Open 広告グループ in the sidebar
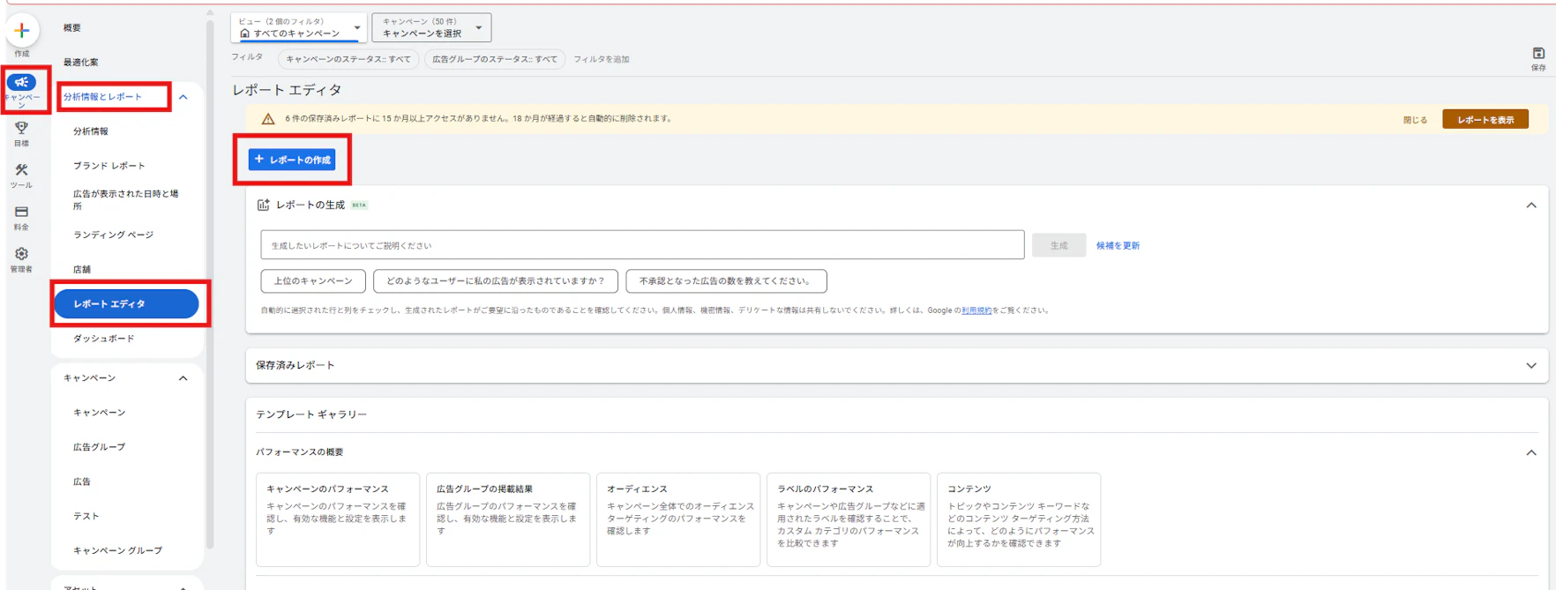Viewport: 1556px width, 590px height. [x=100, y=447]
